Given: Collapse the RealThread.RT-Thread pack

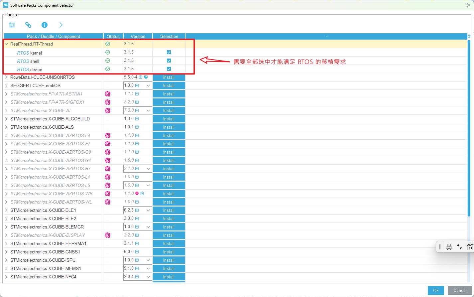Looking at the screenshot, I should [x=6, y=44].
